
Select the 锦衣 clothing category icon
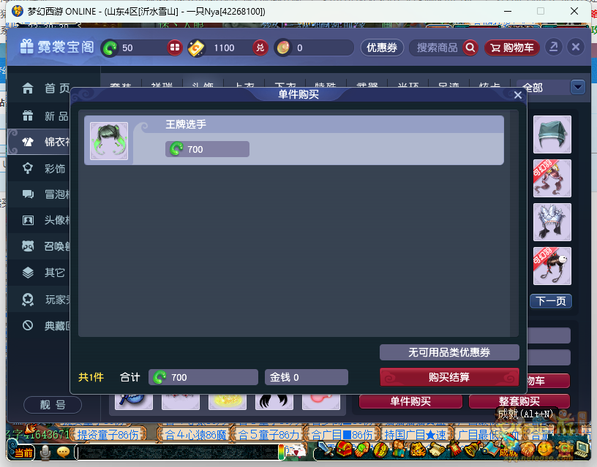(x=28, y=142)
